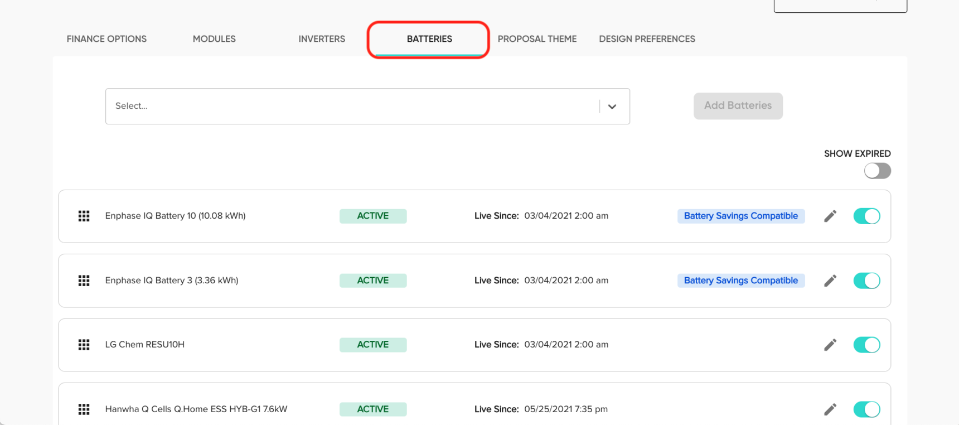This screenshot has height=425, width=959.
Task: Click ACTIVE badge on LG Chem RESU10H
Action: point(373,345)
